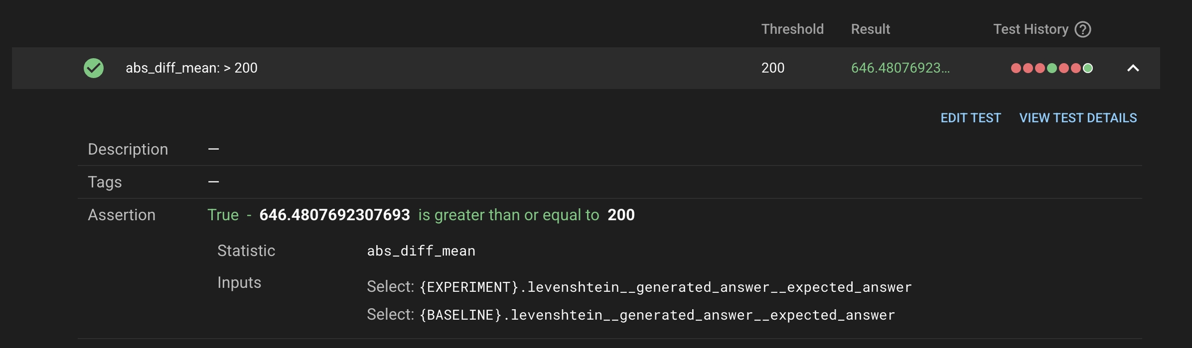Image resolution: width=1192 pixels, height=348 pixels.
Task: Collapse the abs_diff_mean test row chevron
Action: click(x=1133, y=68)
